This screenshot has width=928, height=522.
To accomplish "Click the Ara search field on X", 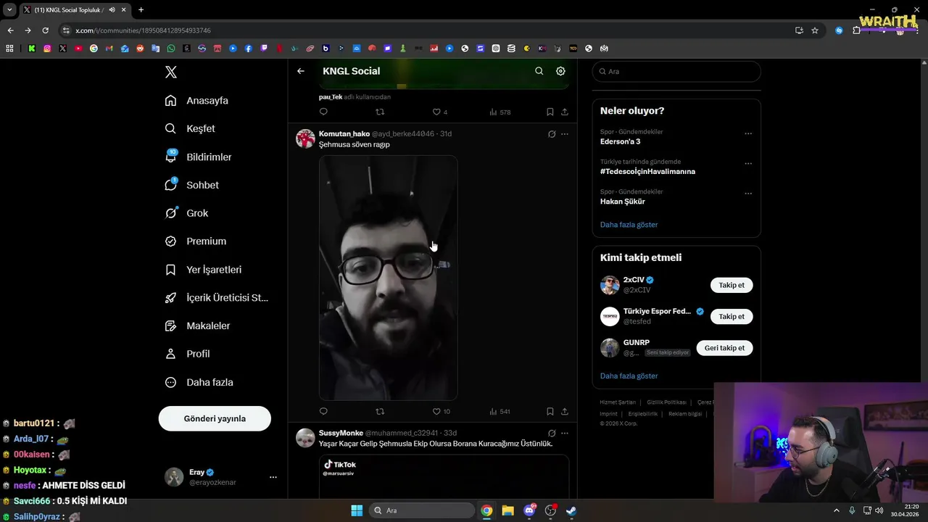I will click(676, 71).
